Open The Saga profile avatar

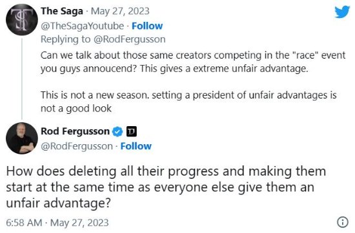22,20
